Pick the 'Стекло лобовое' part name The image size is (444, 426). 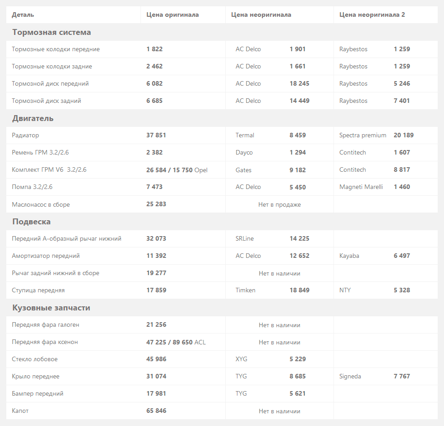point(34,359)
